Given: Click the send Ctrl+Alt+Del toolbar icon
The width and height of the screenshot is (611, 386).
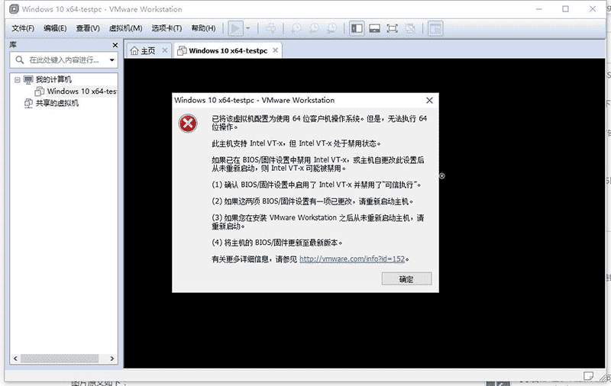Looking at the screenshot, I should coord(271,28).
